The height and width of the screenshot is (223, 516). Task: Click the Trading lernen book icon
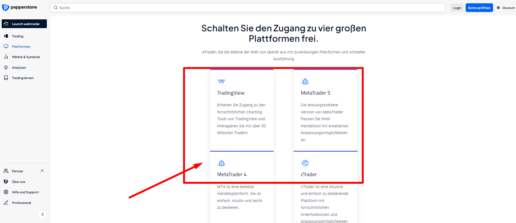tap(6, 78)
